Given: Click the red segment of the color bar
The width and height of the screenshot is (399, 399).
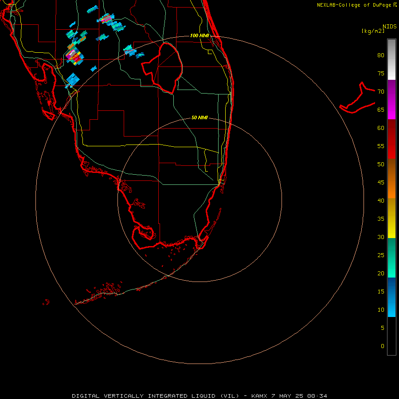Looking at the screenshot, I should [x=391, y=139].
